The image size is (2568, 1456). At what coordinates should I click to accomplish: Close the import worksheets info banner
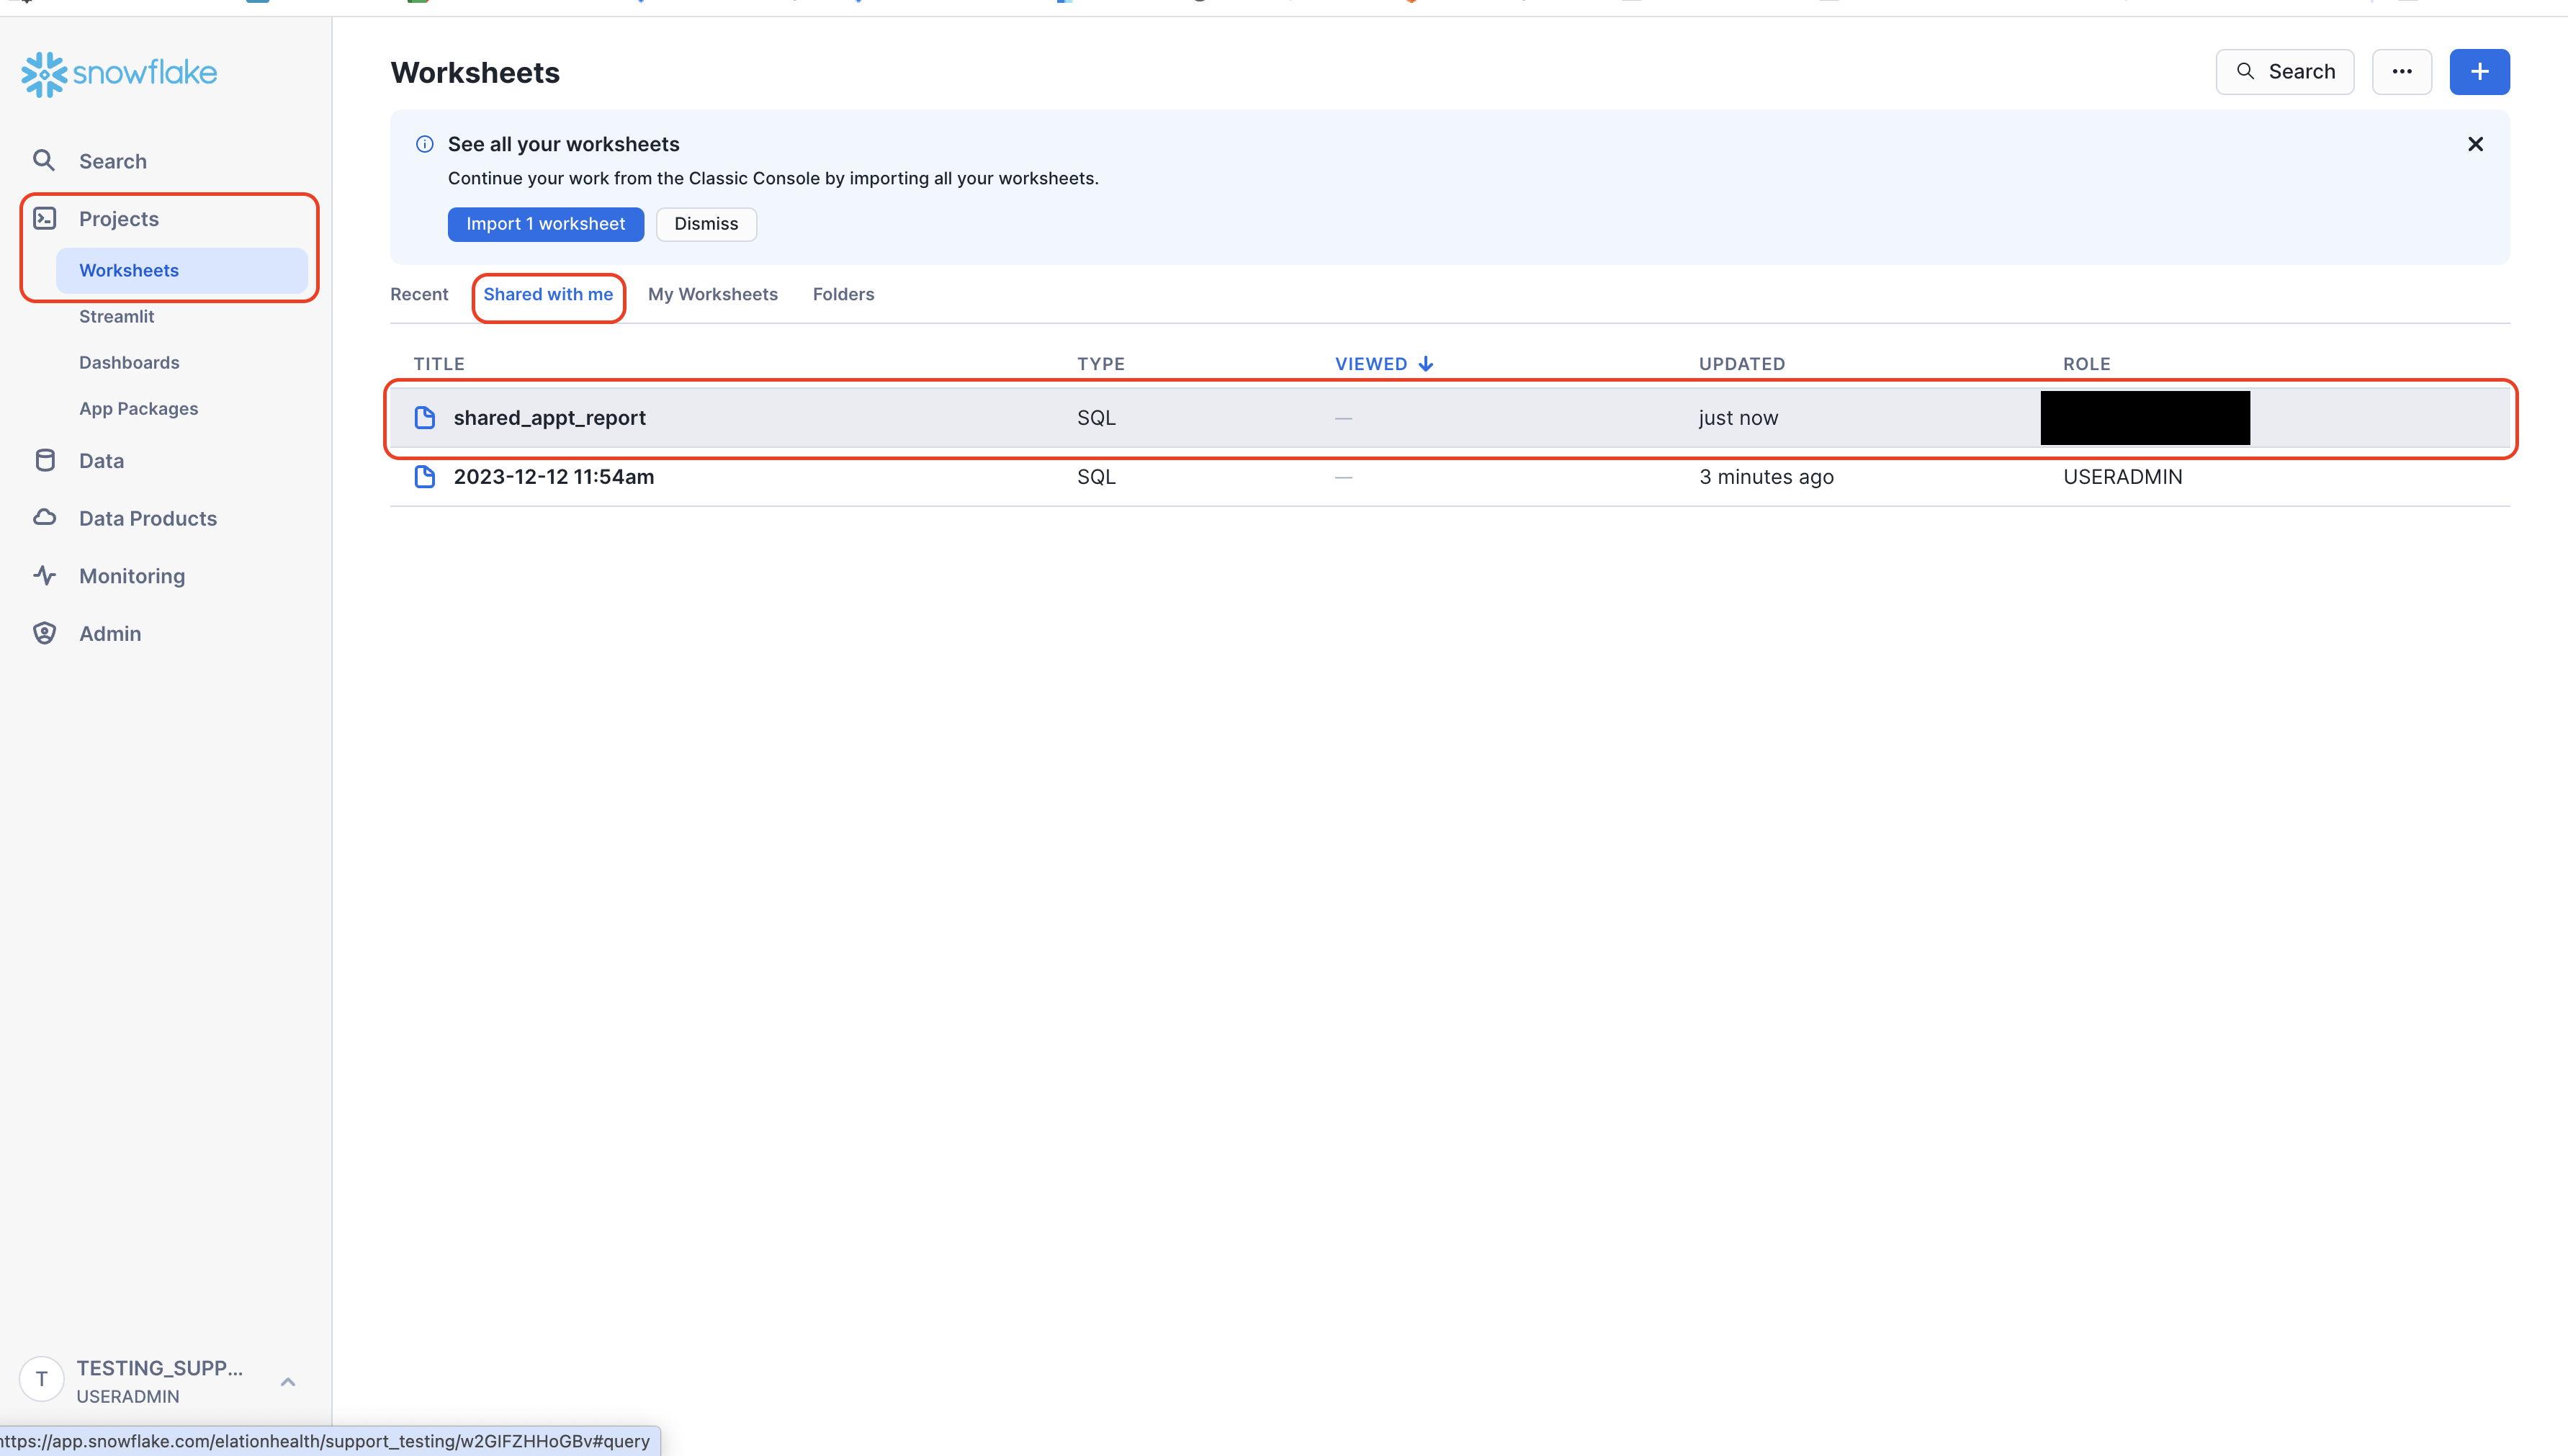pyautogui.click(x=2475, y=144)
